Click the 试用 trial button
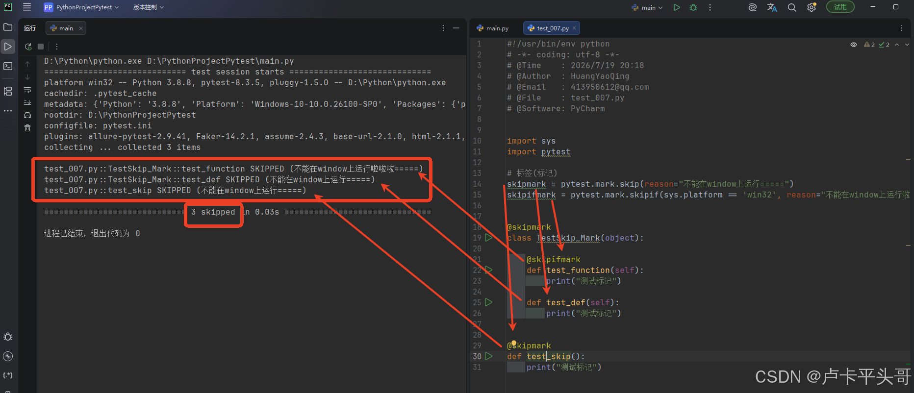This screenshot has height=393, width=914. tap(840, 7)
